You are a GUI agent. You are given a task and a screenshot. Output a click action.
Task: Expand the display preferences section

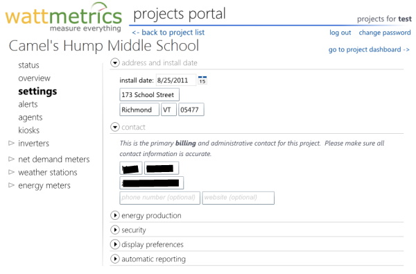coord(115,244)
